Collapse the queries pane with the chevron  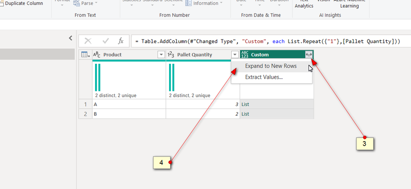click(x=70, y=38)
